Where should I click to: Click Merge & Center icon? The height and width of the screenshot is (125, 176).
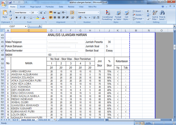tap(72, 18)
